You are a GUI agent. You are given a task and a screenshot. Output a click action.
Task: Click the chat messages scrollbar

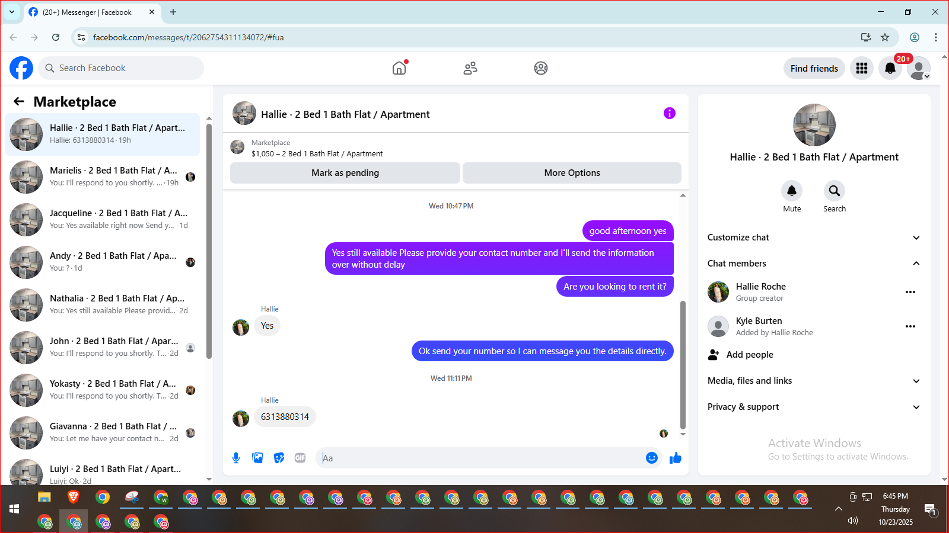683,365
